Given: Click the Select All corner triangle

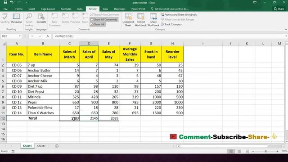Looking at the screenshot, I should click(4, 44).
